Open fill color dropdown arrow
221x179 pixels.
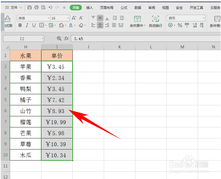[65, 25]
